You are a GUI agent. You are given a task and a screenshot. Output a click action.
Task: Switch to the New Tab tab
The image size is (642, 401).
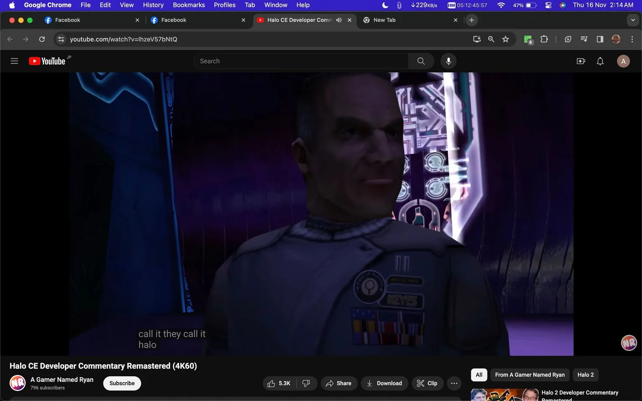click(410, 20)
